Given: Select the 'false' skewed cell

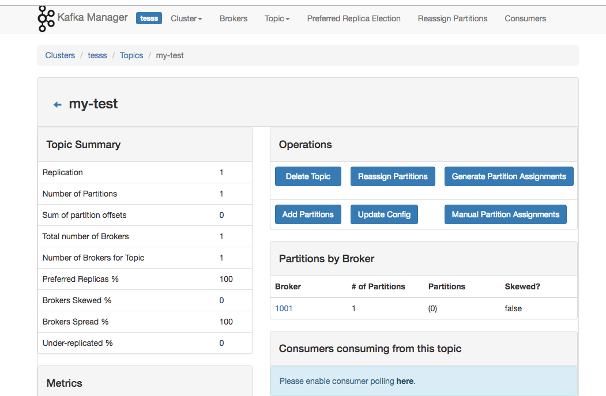Looking at the screenshot, I should (513, 308).
